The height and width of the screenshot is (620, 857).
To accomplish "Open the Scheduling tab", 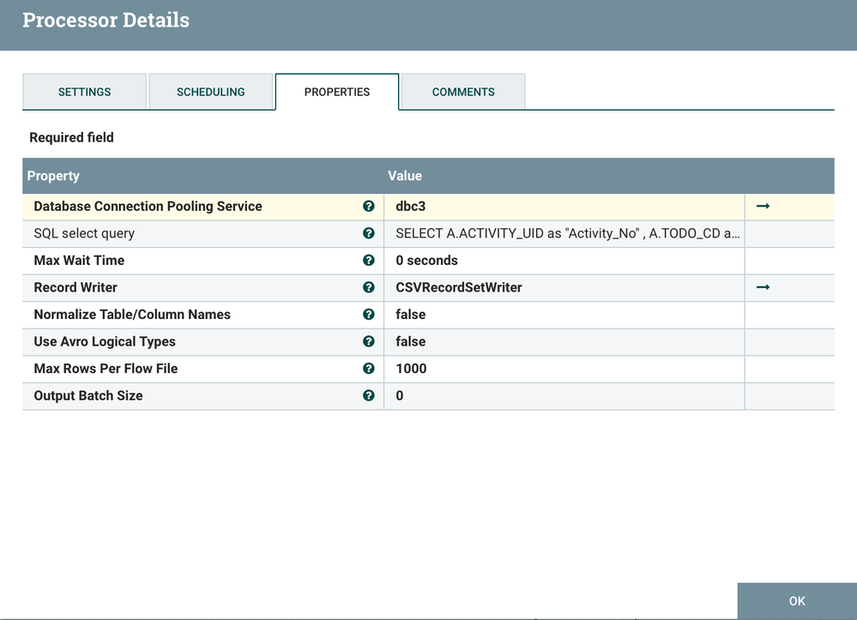I will (x=210, y=92).
